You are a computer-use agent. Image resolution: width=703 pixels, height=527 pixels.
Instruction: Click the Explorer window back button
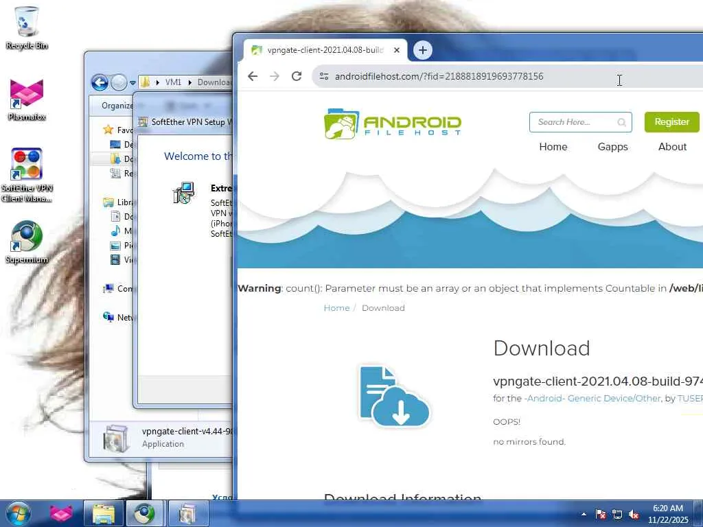pos(100,82)
